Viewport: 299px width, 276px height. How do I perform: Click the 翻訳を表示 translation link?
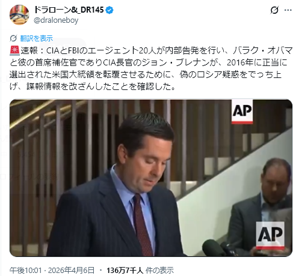click(x=37, y=38)
